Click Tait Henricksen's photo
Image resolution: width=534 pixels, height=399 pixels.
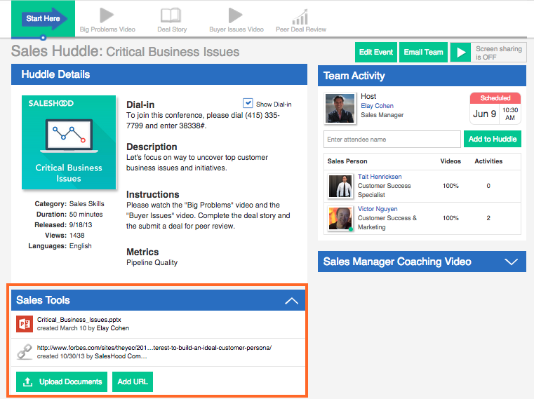(340, 187)
